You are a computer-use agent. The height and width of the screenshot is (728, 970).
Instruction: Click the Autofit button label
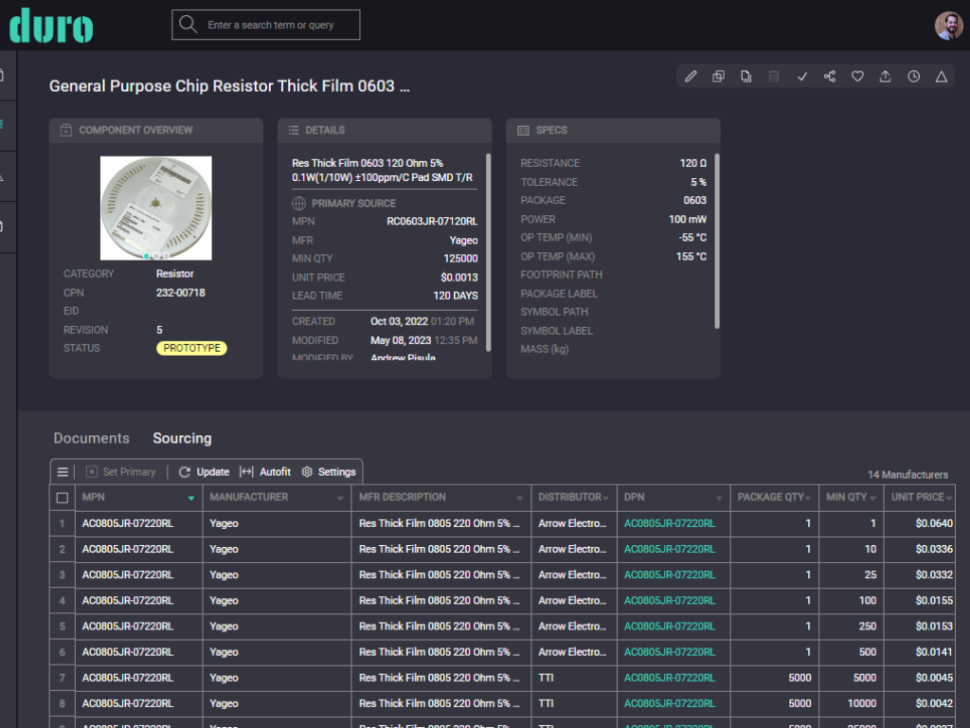[x=276, y=472]
